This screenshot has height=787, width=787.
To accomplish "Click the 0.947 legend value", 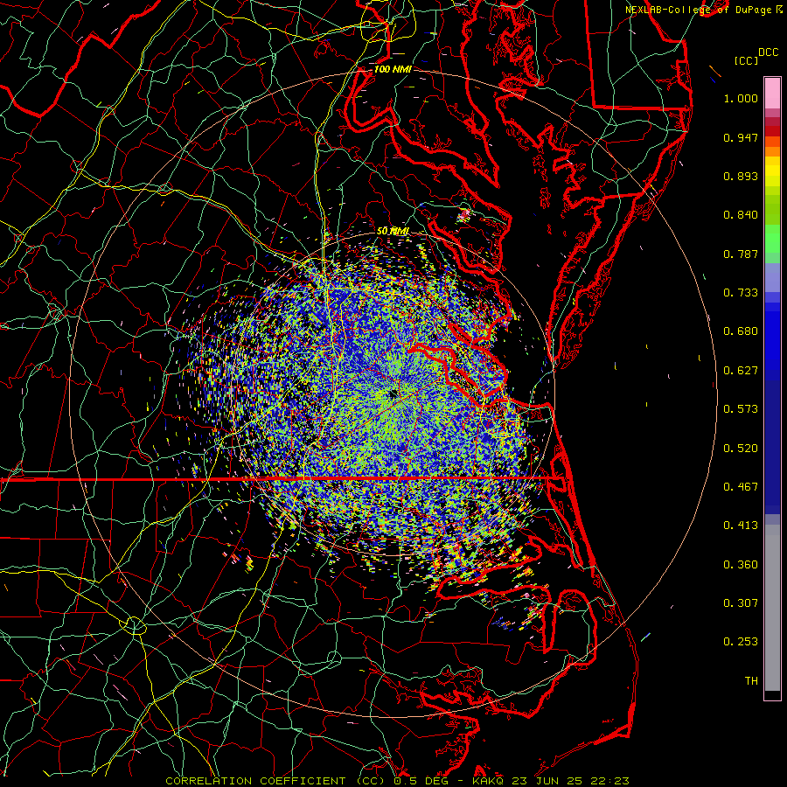I will point(741,137).
